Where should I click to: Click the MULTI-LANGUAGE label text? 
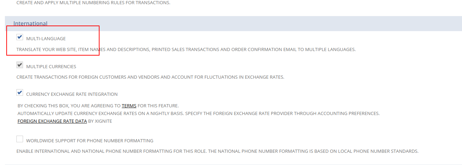coord(46,38)
